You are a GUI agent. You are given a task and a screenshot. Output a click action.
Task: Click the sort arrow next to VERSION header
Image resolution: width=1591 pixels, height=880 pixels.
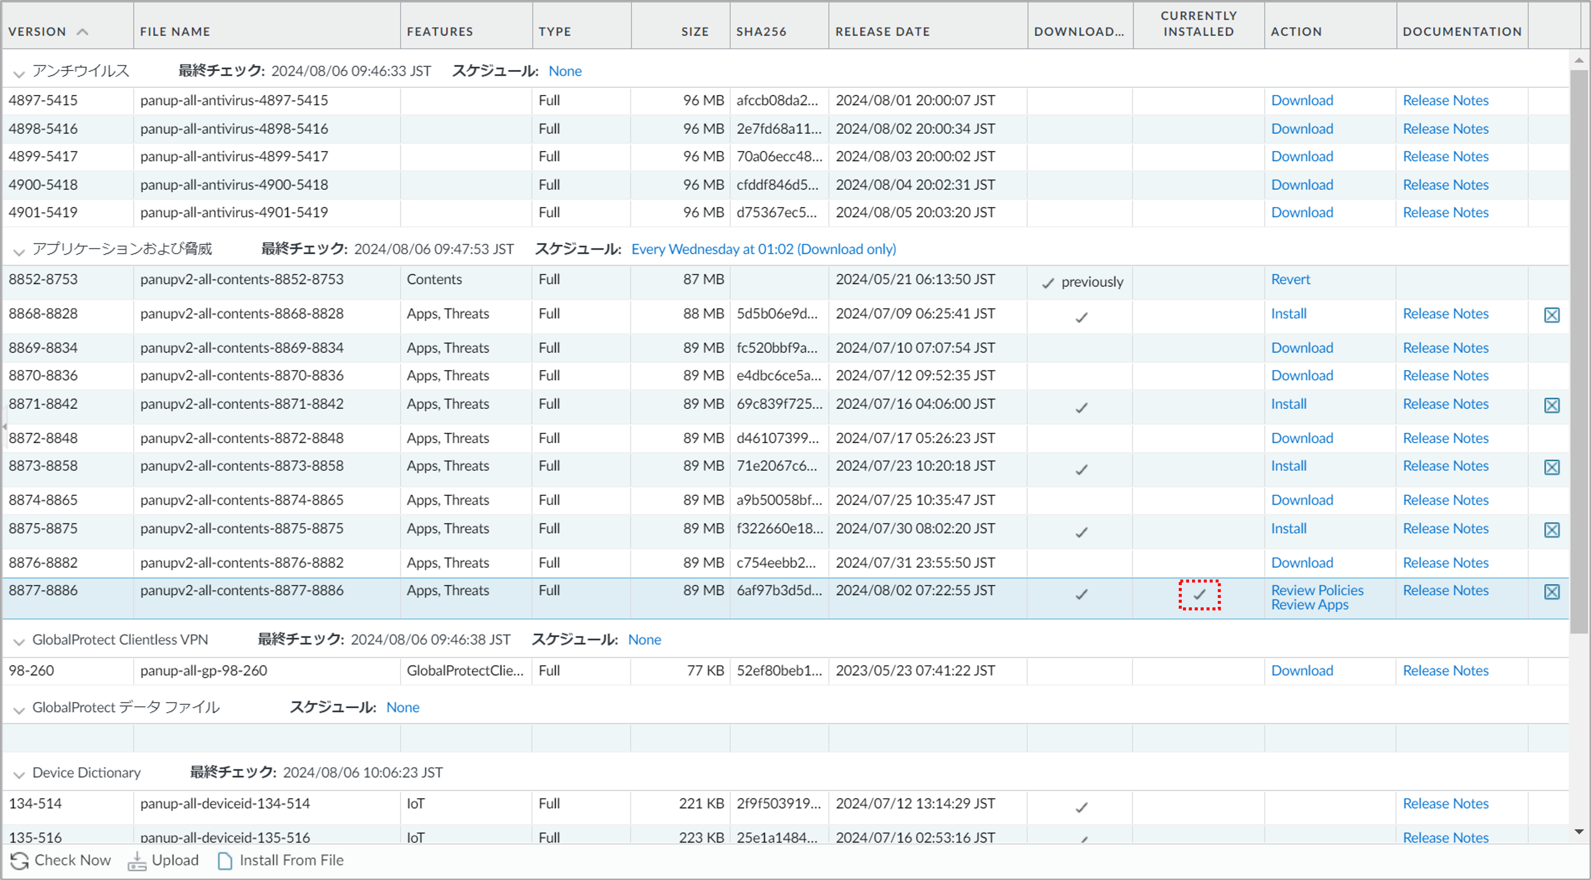82,31
